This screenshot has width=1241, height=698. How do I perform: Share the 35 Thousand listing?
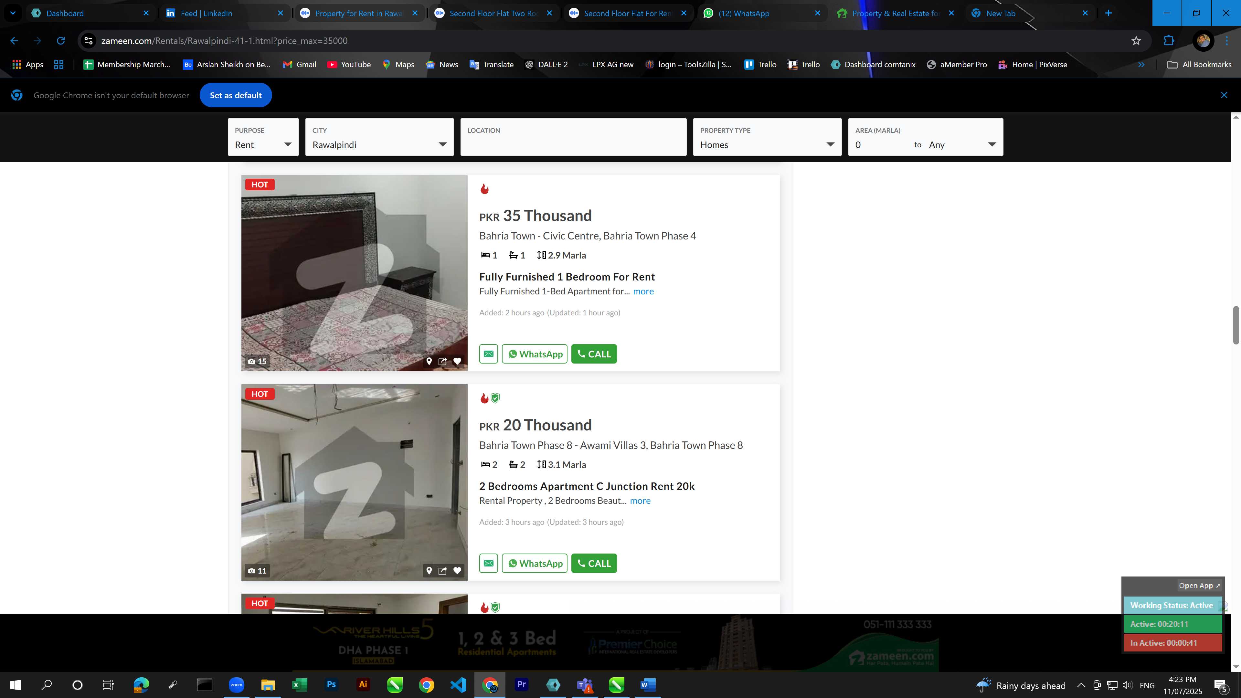[x=442, y=361]
